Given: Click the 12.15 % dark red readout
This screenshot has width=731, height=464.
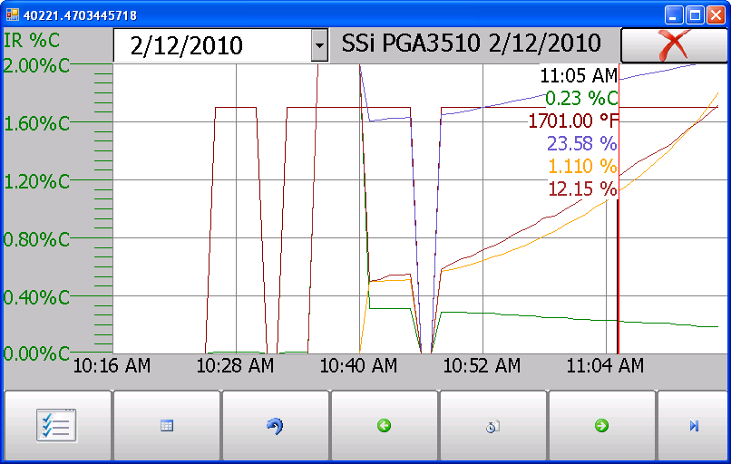Looking at the screenshot, I should click(x=581, y=188).
